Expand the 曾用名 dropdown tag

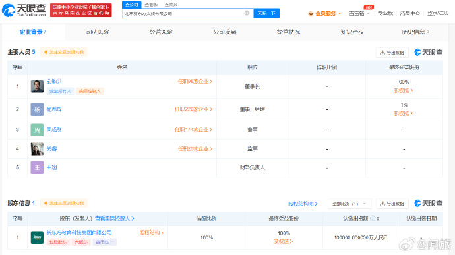tap(104, 242)
